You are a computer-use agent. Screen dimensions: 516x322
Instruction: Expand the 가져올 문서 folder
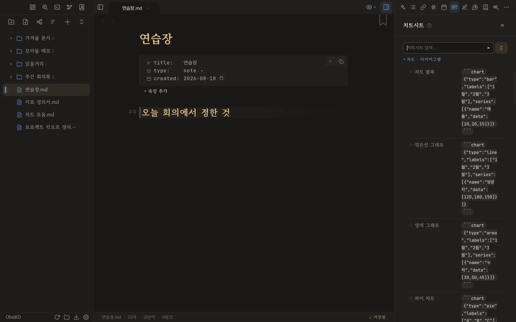click(11, 38)
